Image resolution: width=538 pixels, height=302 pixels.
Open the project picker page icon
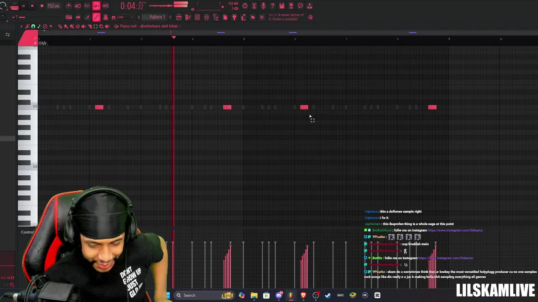[x=225, y=18]
